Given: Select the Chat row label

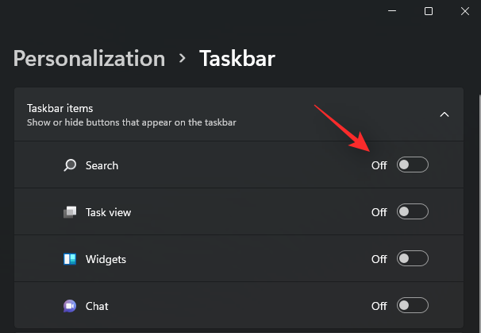Looking at the screenshot, I should point(97,306).
